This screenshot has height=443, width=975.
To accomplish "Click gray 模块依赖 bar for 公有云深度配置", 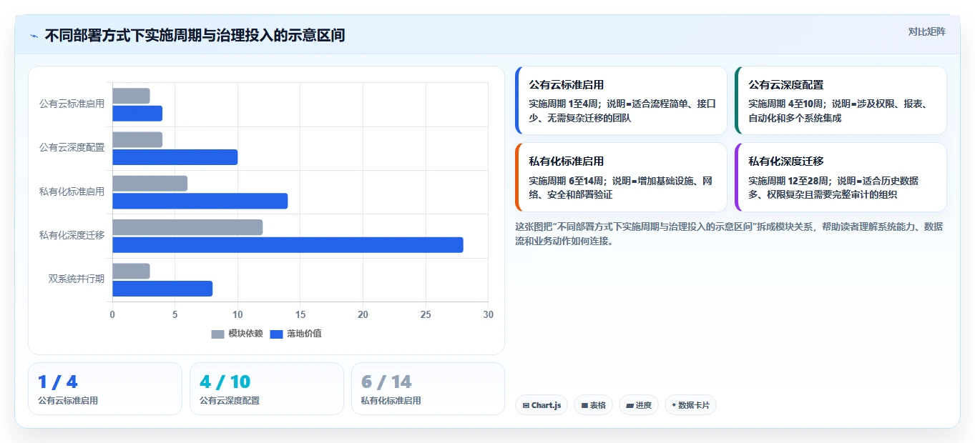I will (x=137, y=139).
